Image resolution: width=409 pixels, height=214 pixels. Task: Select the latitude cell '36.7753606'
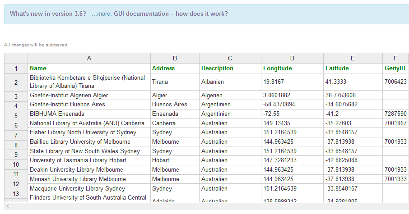[x=353, y=95]
